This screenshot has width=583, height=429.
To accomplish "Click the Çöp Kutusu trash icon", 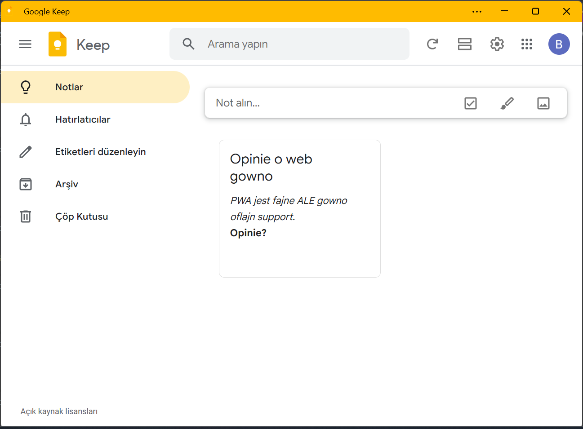I will tap(26, 217).
